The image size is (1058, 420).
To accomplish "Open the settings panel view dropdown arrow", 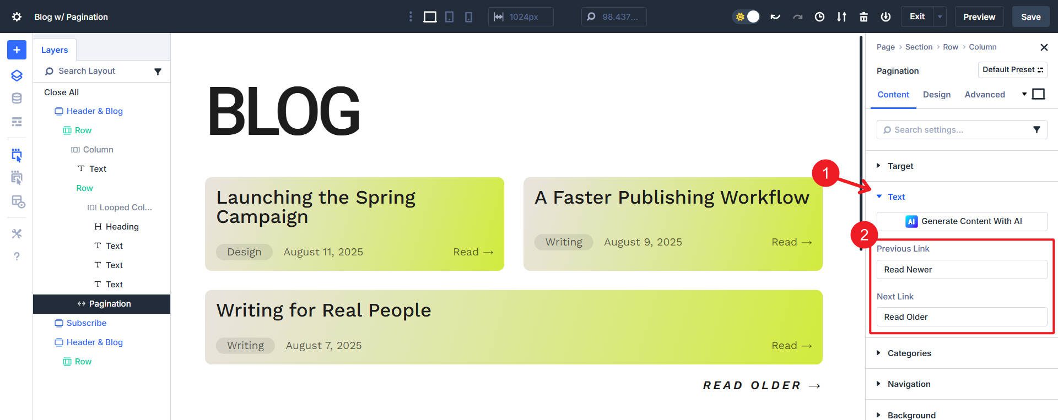I will point(1024,94).
